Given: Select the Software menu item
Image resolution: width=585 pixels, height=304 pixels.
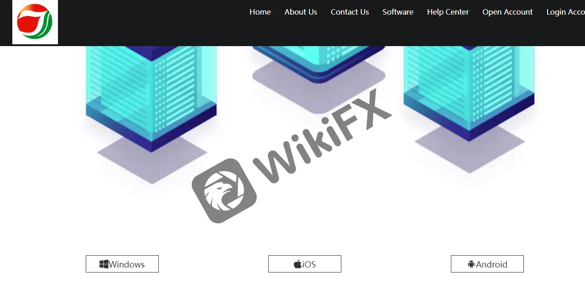Looking at the screenshot, I should (x=398, y=12).
